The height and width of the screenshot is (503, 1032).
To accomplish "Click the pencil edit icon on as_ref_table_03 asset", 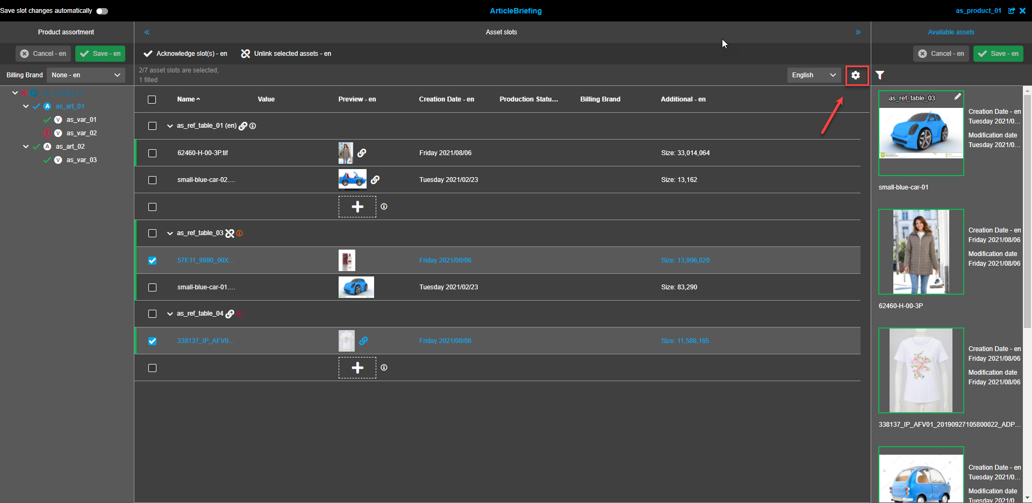I will (x=958, y=97).
